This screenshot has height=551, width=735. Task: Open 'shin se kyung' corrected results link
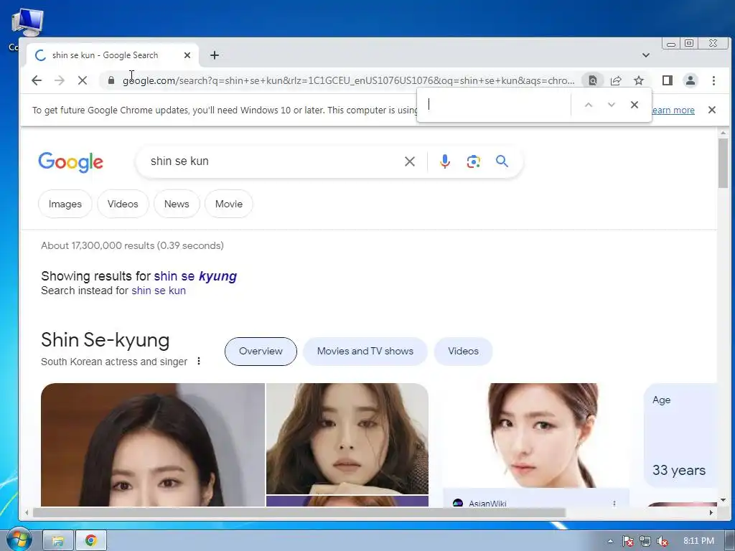(x=195, y=276)
